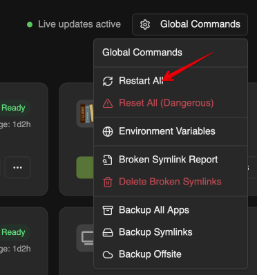
Task: Click the monitor app icon in lower card
Action: (85, 238)
